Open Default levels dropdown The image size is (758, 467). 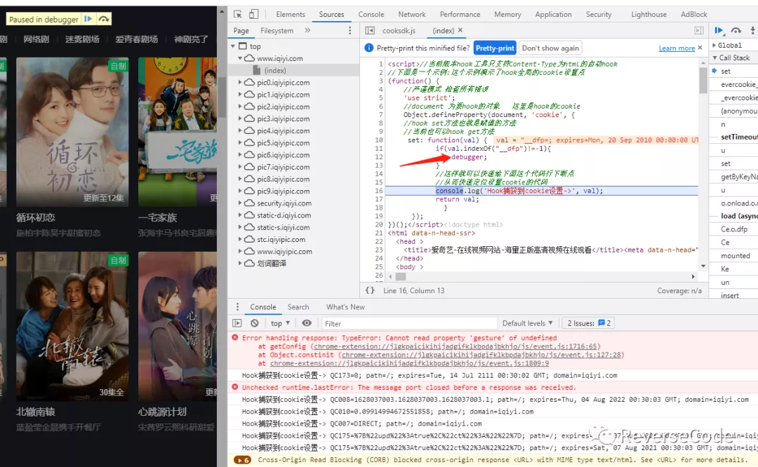coord(527,323)
